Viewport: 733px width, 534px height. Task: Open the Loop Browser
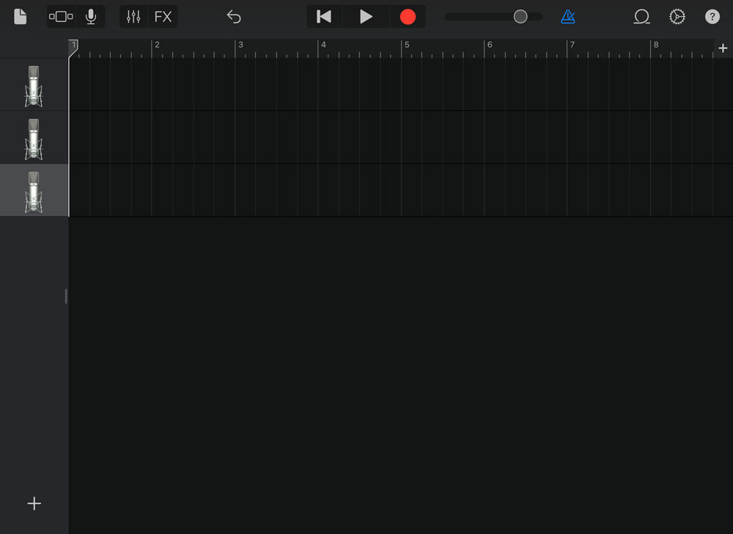641,17
